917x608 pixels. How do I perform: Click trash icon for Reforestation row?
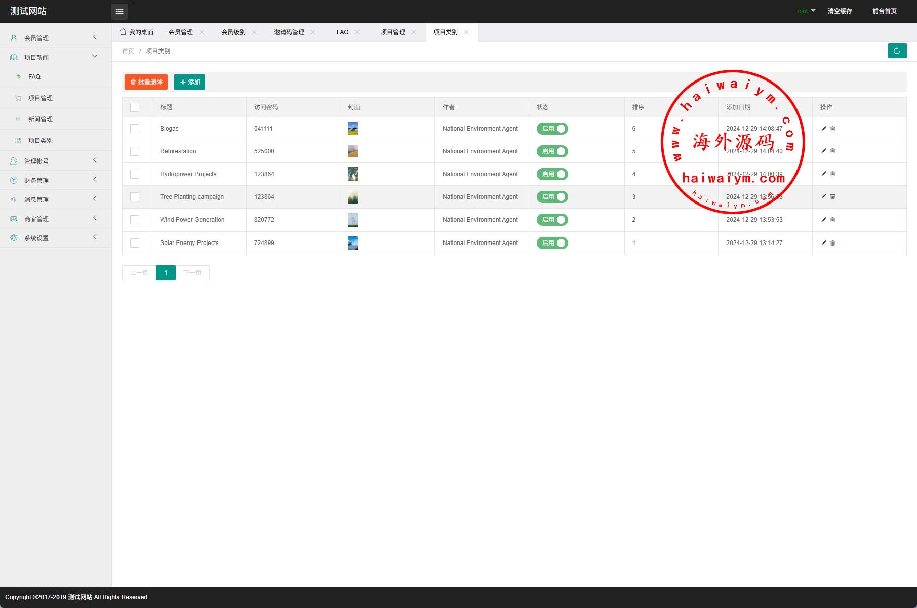point(833,151)
